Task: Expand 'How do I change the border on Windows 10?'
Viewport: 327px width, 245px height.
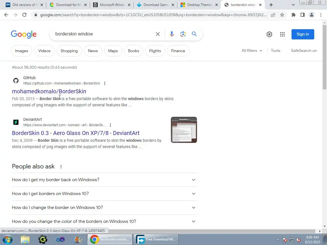Action: [104, 208]
